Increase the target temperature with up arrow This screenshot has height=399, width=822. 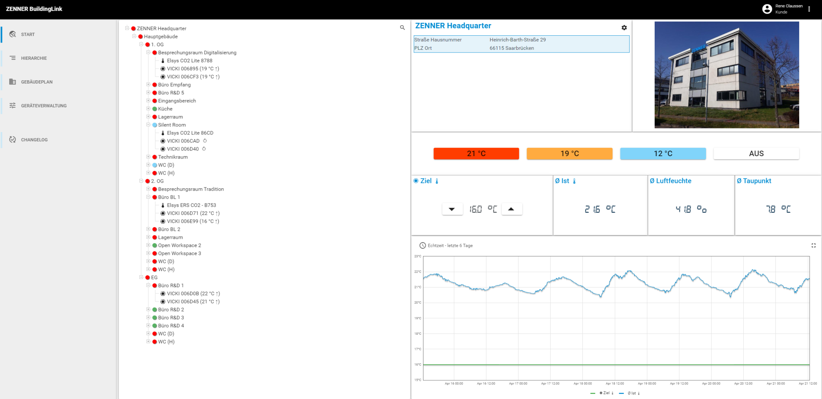click(511, 209)
